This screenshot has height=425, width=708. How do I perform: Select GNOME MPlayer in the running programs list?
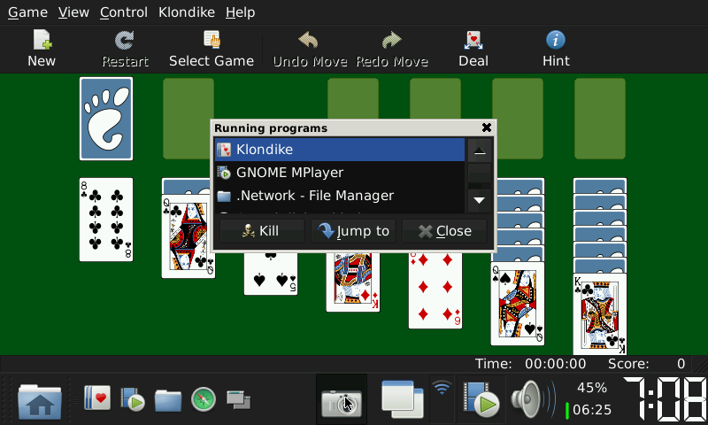289,173
